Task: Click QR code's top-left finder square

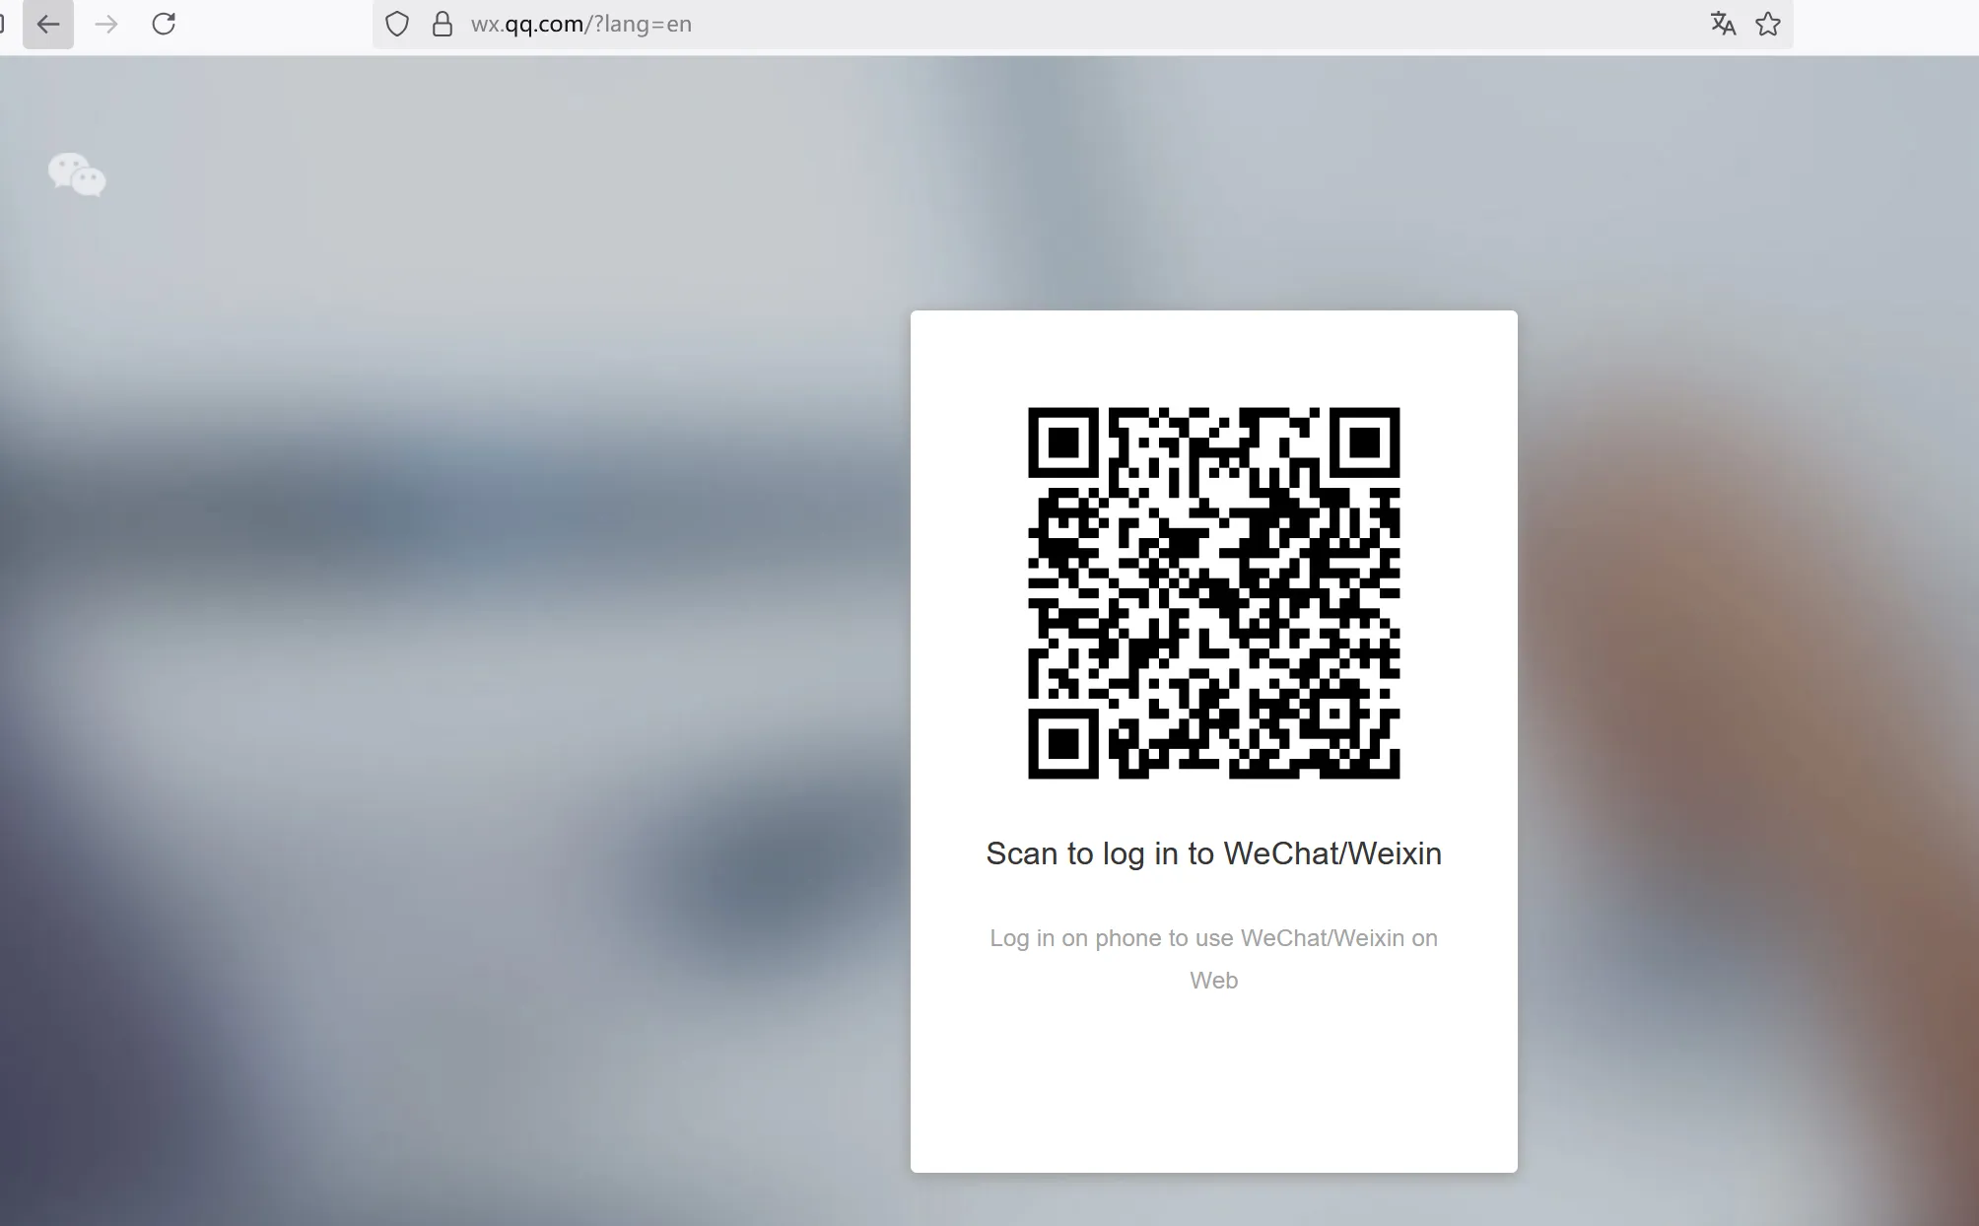Action: 1062,443
